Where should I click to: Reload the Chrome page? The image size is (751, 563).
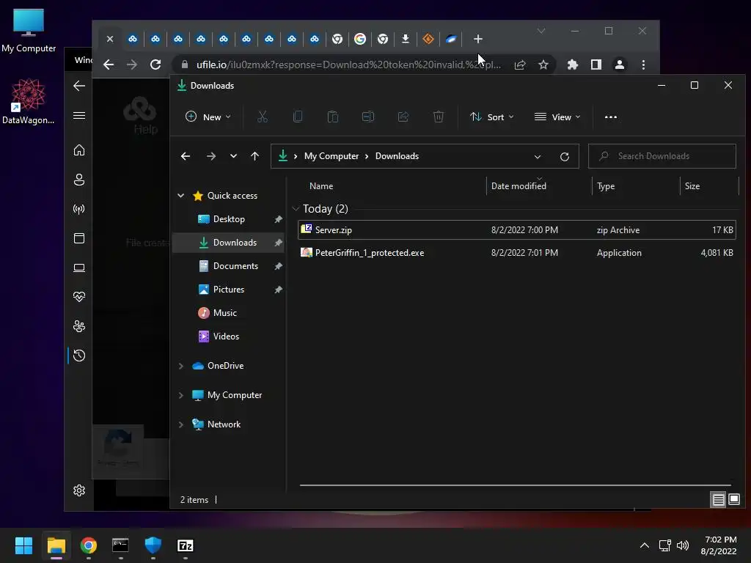coord(155,65)
